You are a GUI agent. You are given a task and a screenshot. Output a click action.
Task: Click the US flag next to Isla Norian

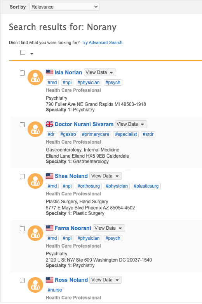50,72
